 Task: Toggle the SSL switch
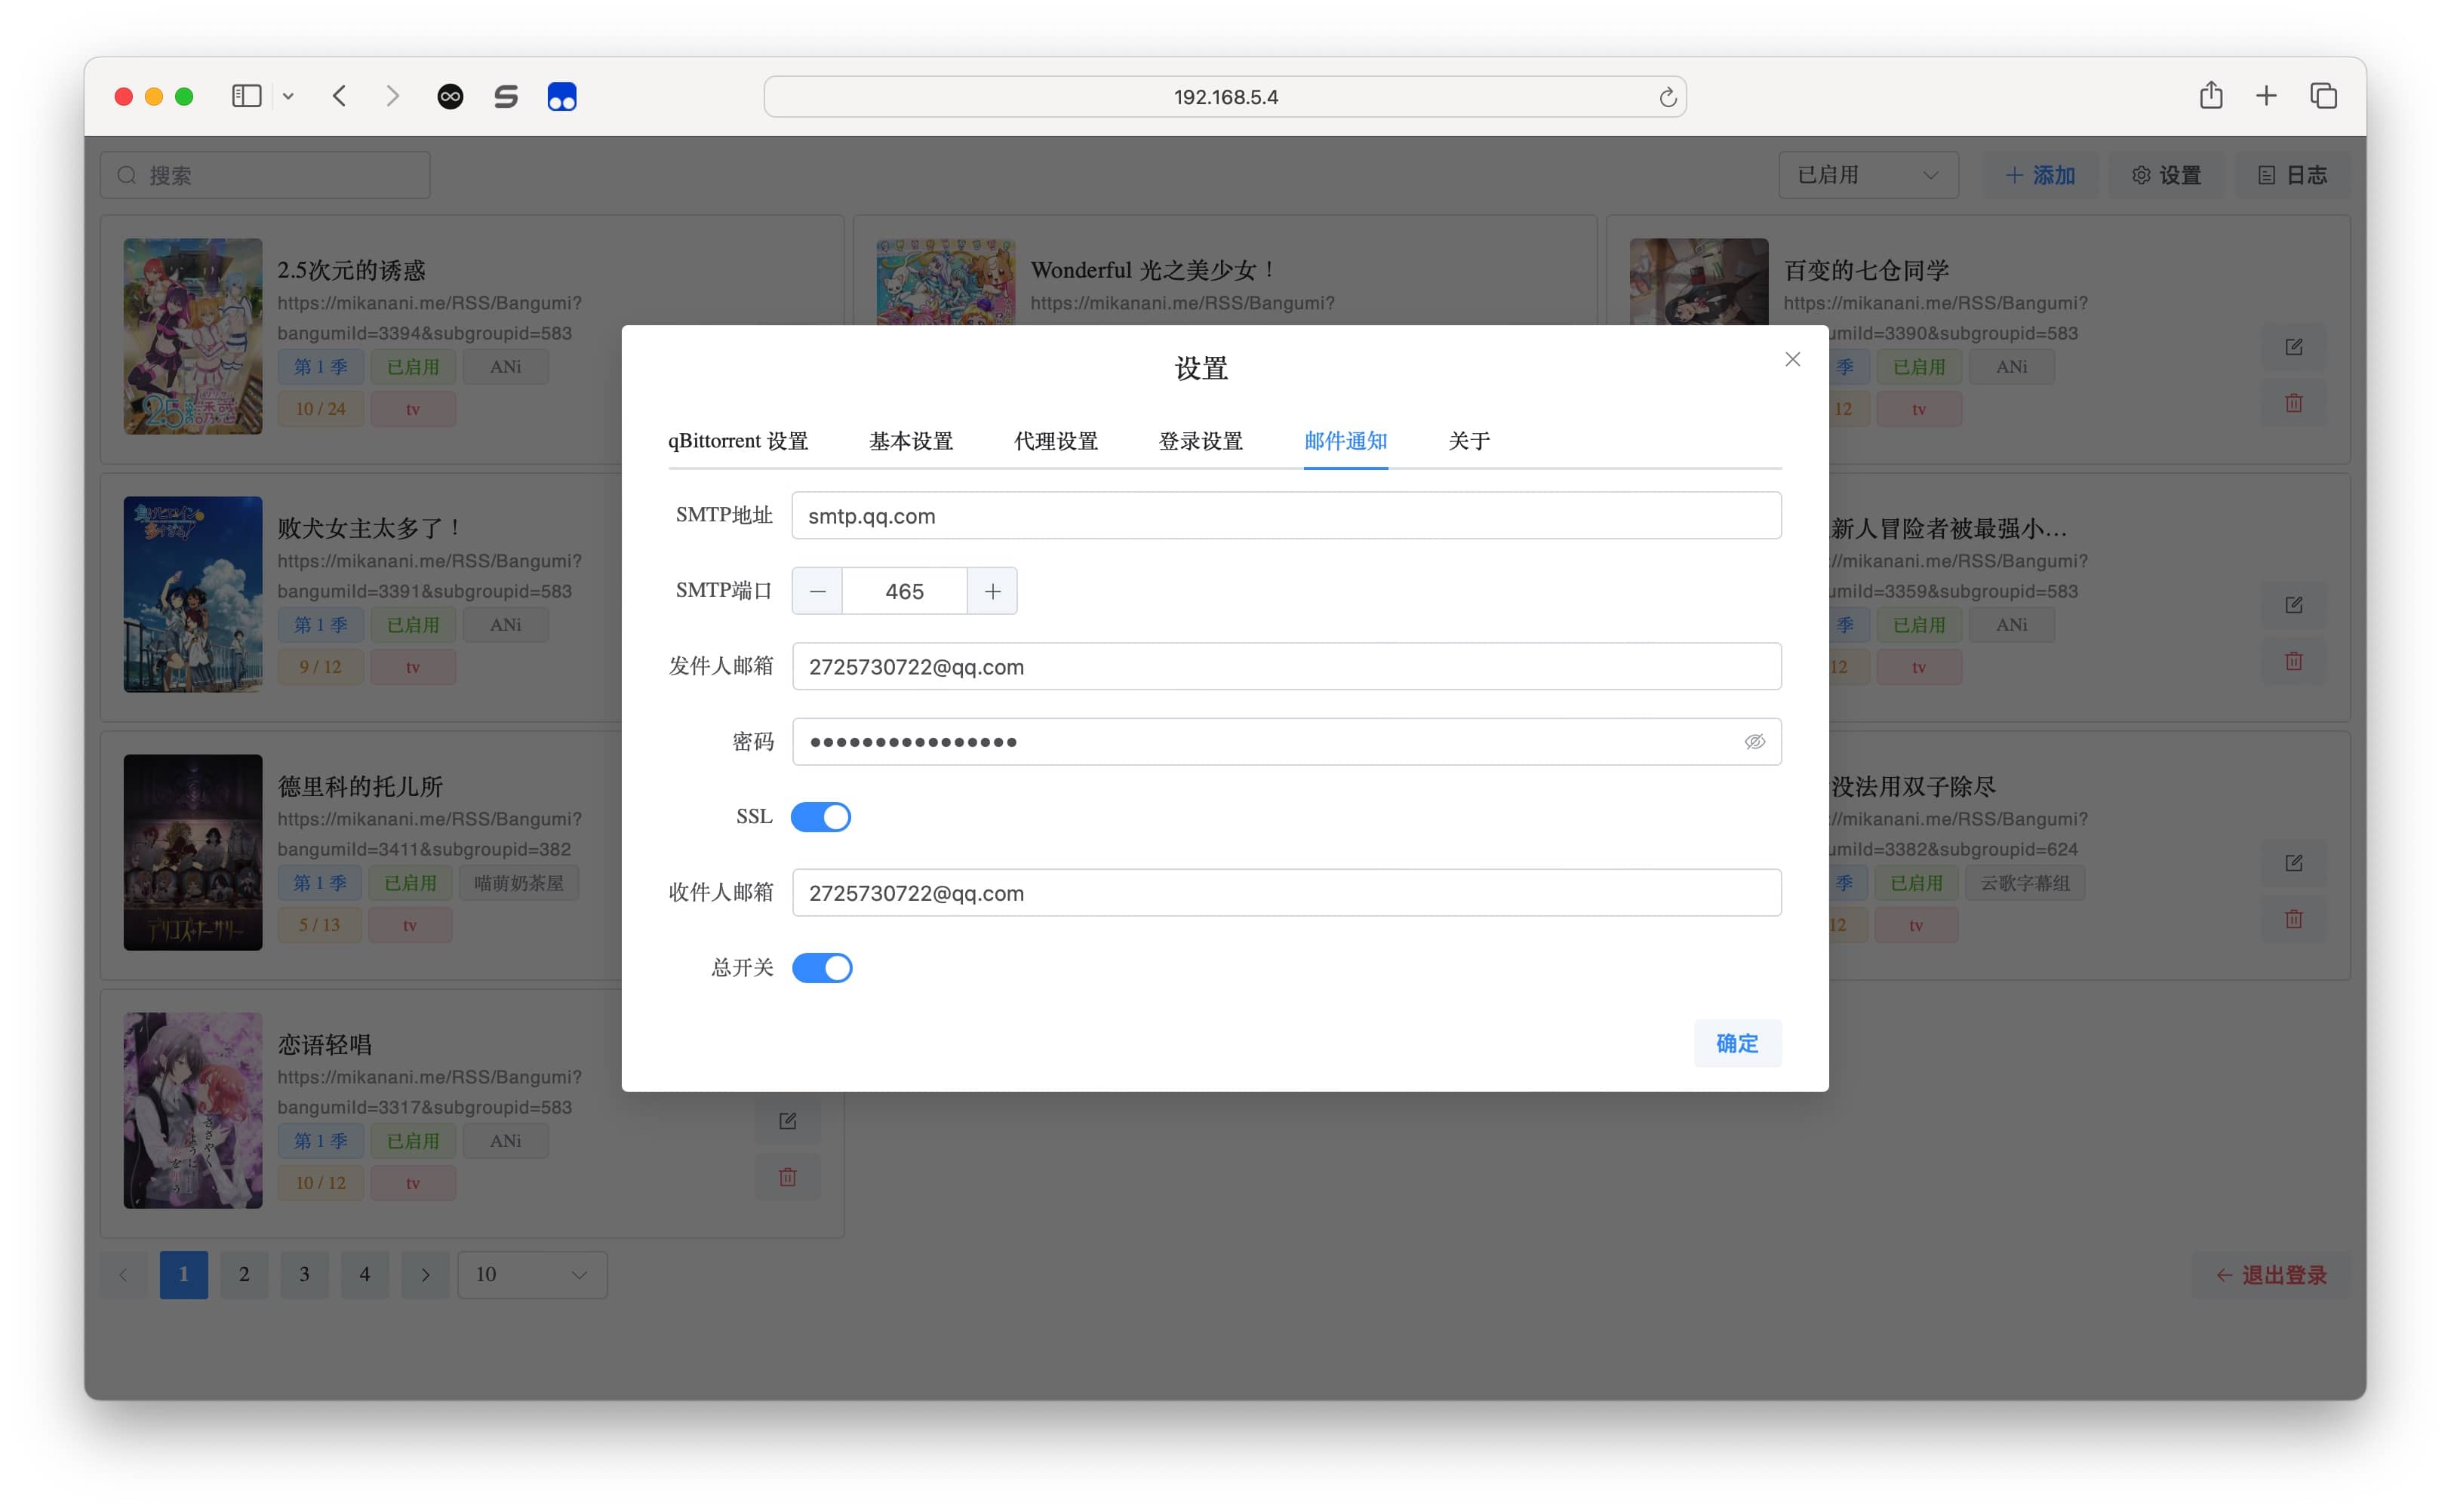coord(821,817)
